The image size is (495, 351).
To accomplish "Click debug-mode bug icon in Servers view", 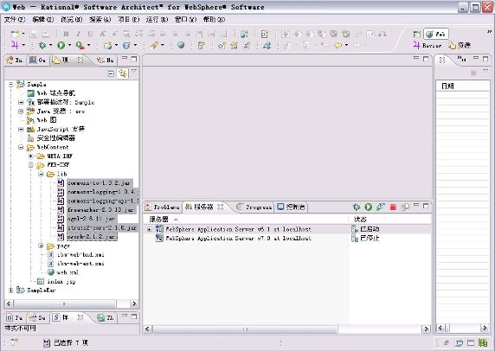I will (356, 207).
